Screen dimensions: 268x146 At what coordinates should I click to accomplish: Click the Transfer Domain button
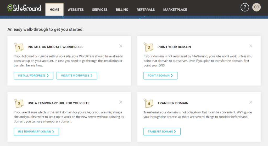click(162, 132)
